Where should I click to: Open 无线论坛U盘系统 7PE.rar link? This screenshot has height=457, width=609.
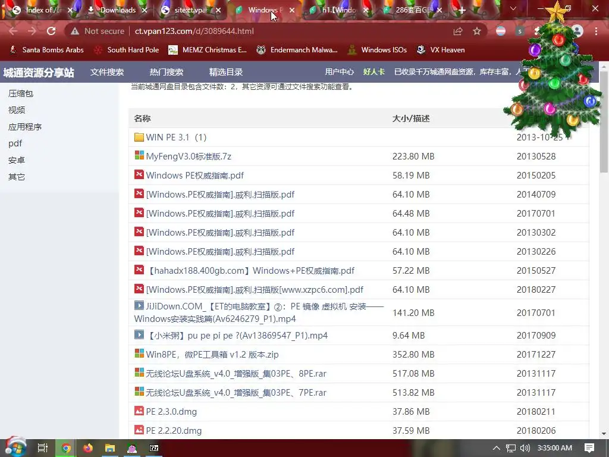(236, 393)
